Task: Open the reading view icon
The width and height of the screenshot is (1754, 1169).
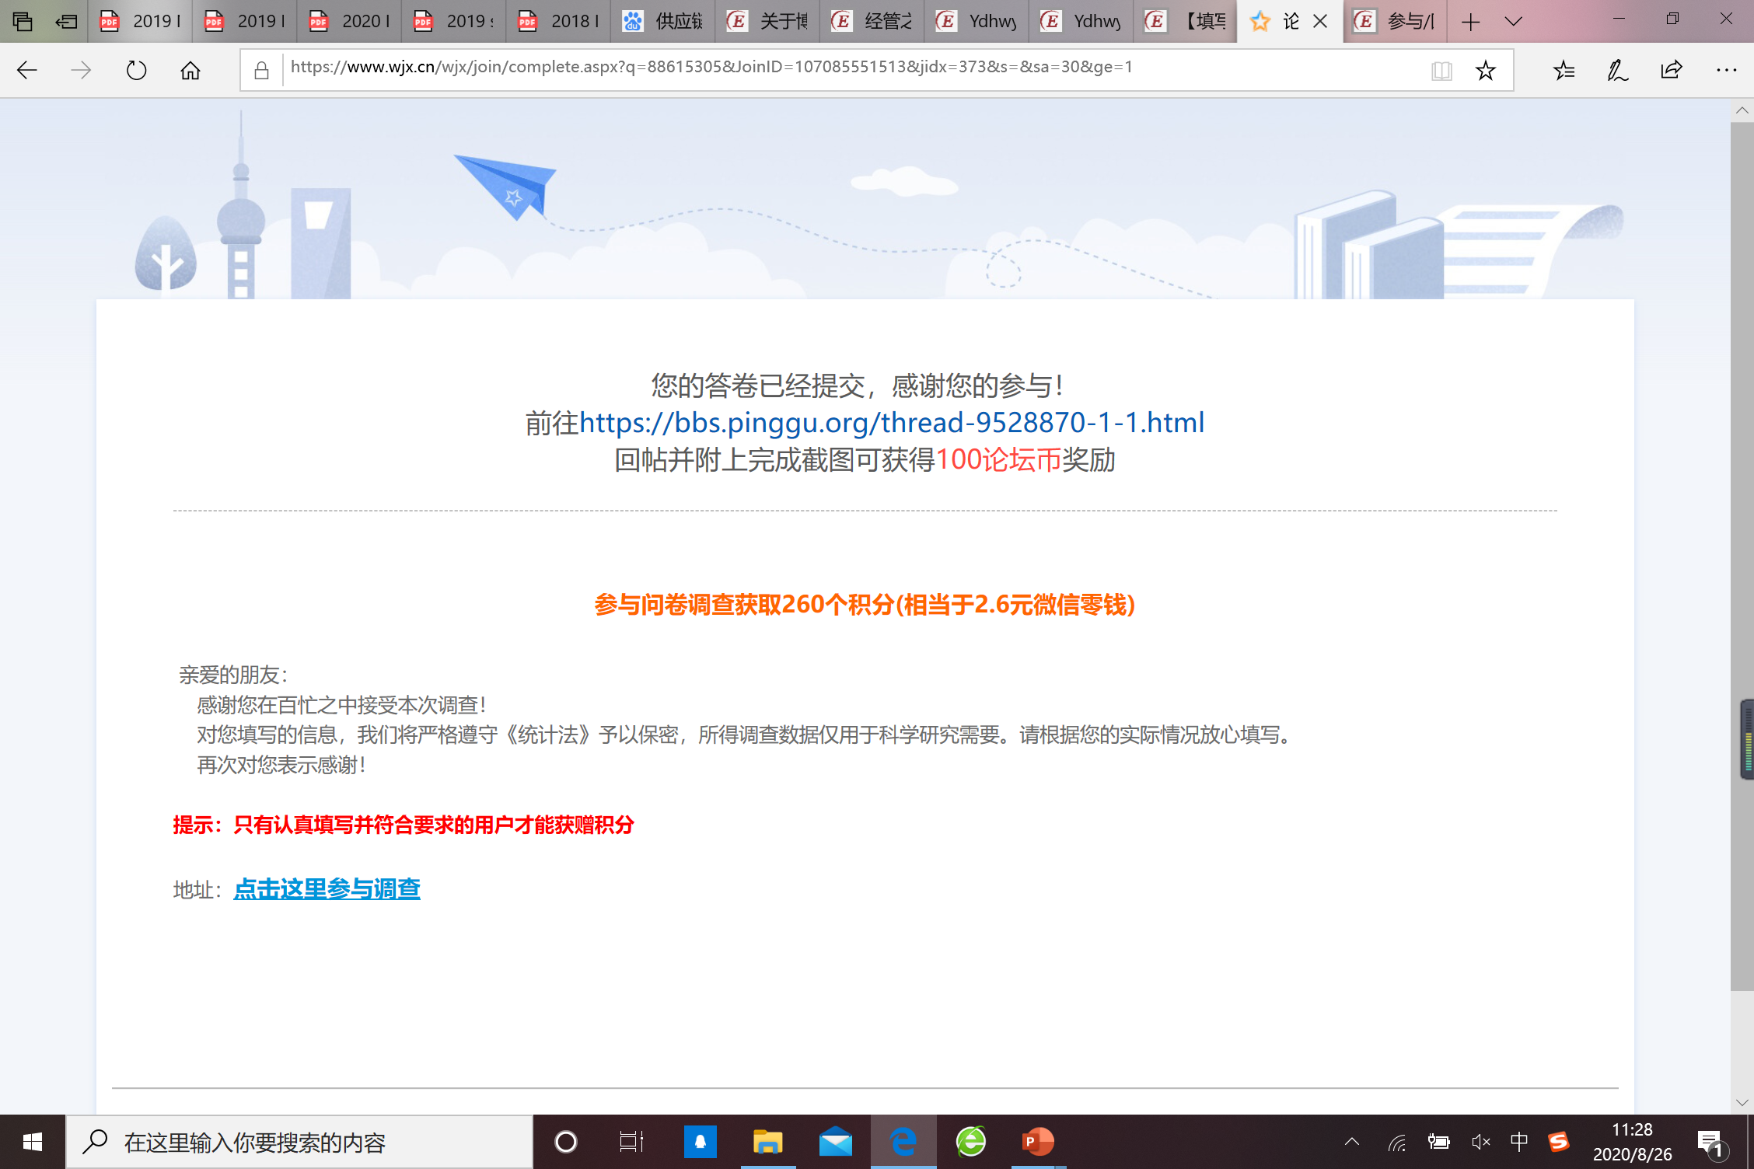Action: click(1441, 71)
